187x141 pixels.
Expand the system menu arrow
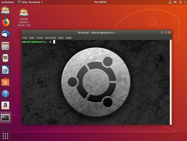point(185,2)
